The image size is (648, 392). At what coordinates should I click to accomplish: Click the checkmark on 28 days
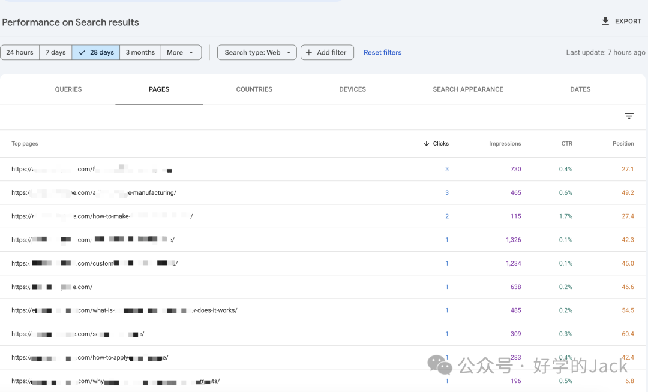(82, 53)
